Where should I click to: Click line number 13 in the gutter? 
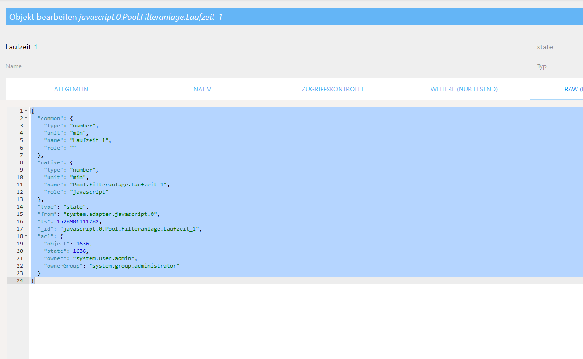(x=20, y=199)
